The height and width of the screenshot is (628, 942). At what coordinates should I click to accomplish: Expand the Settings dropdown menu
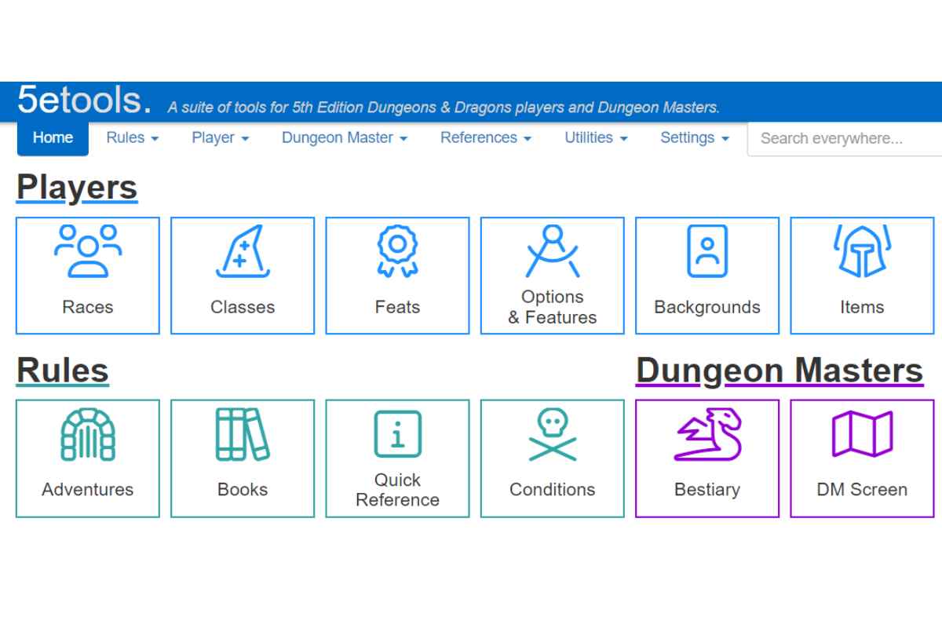click(x=695, y=137)
